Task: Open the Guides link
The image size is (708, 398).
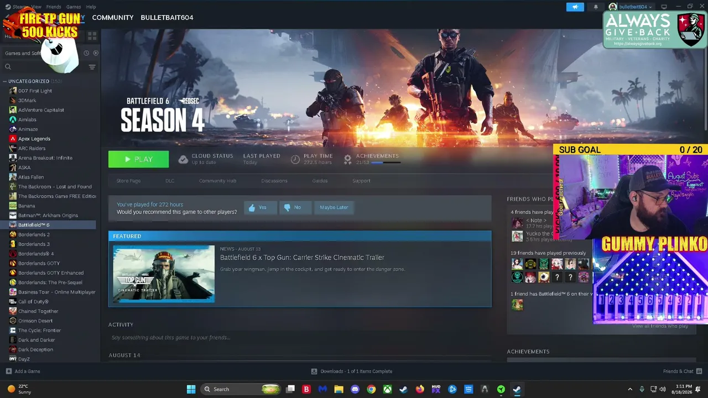Action: click(x=320, y=181)
